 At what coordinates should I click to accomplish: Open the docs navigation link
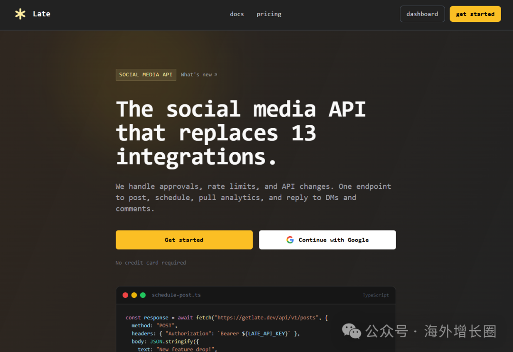point(237,14)
